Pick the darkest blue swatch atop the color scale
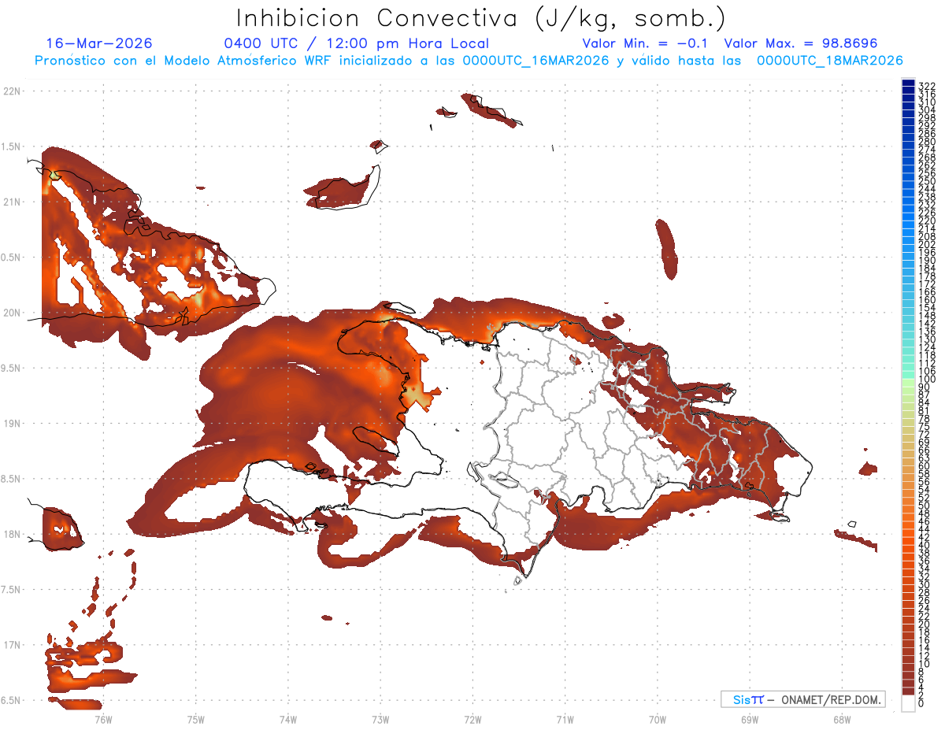Screen dimensions: 945x730 click(x=908, y=84)
